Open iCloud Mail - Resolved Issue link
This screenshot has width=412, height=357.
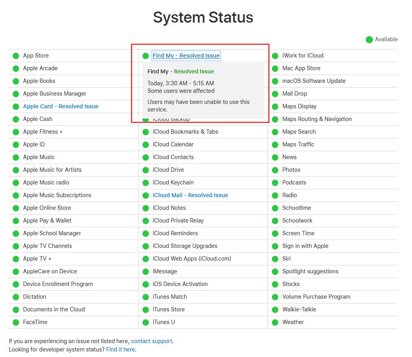click(190, 195)
